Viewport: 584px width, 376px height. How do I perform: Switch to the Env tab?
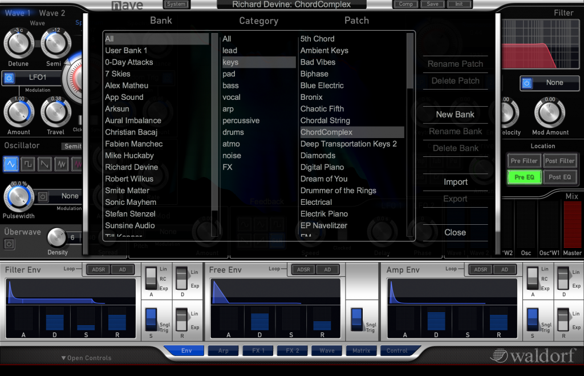186,351
